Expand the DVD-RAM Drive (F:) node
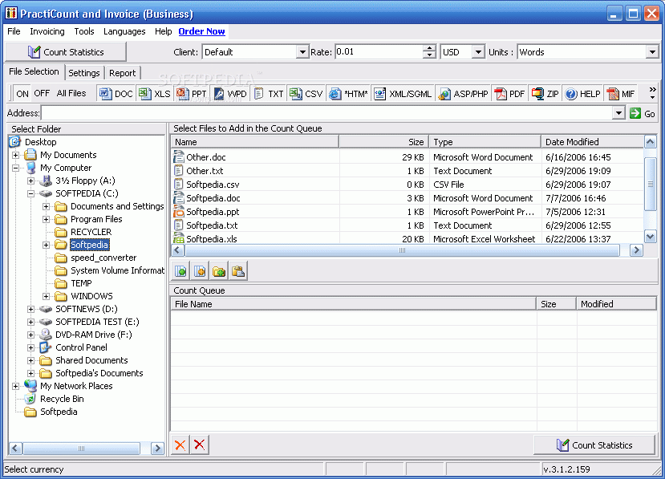Image resolution: width=665 pixels, height=479 pixels. point(31,335)
